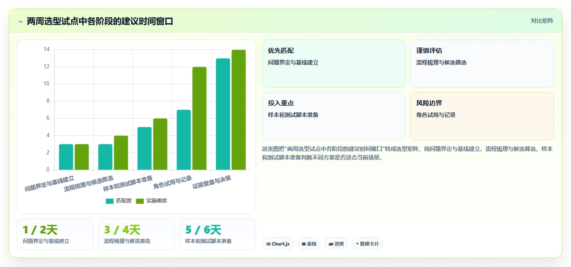Open the 优先匹配 matrix card

(334, 64)
